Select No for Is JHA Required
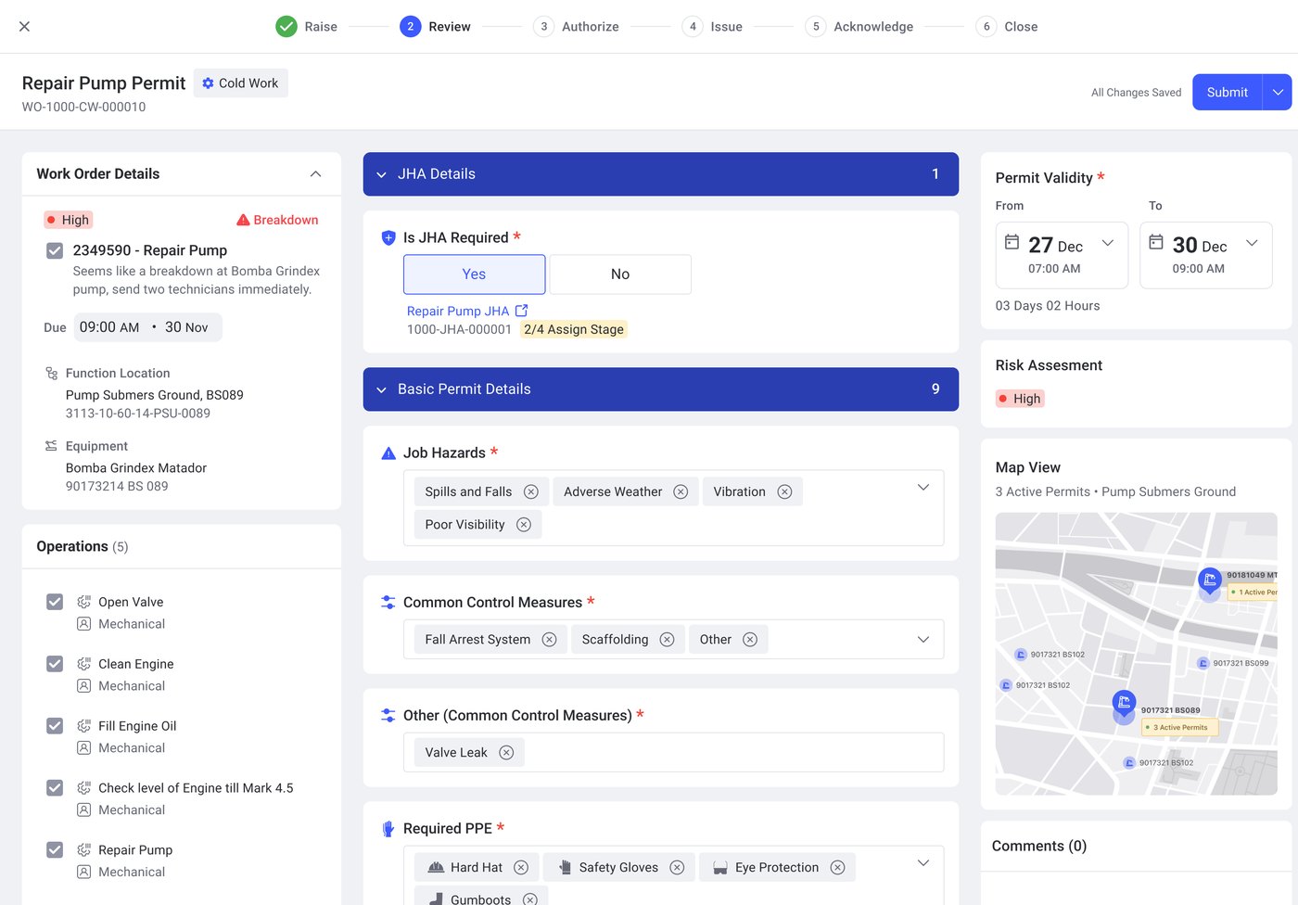 pos(620,274)
